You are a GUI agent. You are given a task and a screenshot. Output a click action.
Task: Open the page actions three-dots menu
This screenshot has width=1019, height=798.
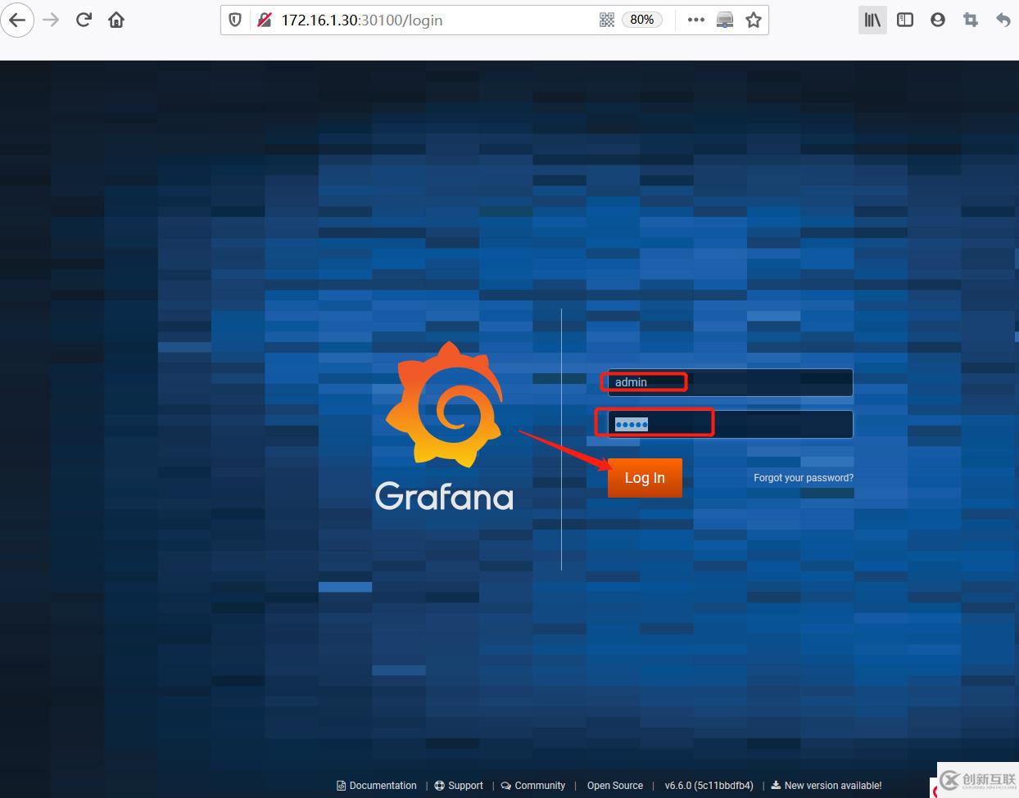(696, 20)
